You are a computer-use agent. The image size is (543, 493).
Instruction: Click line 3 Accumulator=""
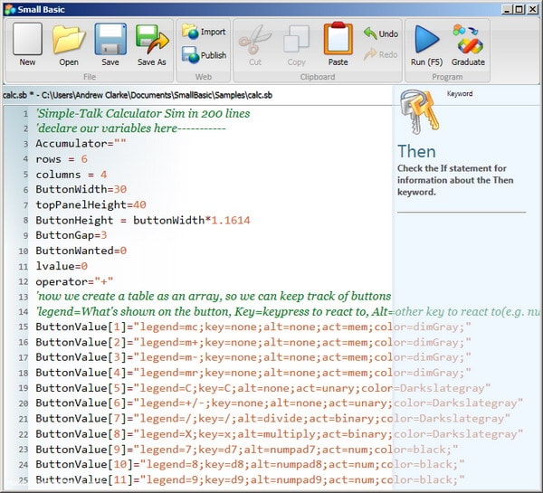pos(81,143)
